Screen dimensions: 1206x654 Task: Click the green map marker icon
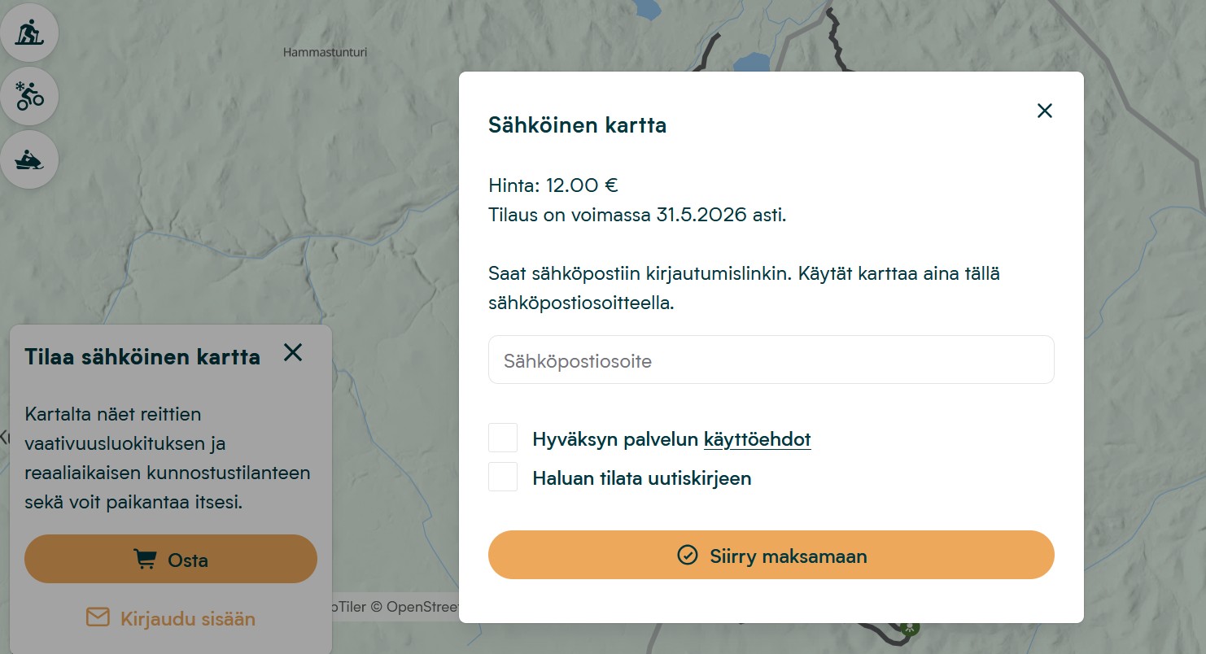(910, 627)
